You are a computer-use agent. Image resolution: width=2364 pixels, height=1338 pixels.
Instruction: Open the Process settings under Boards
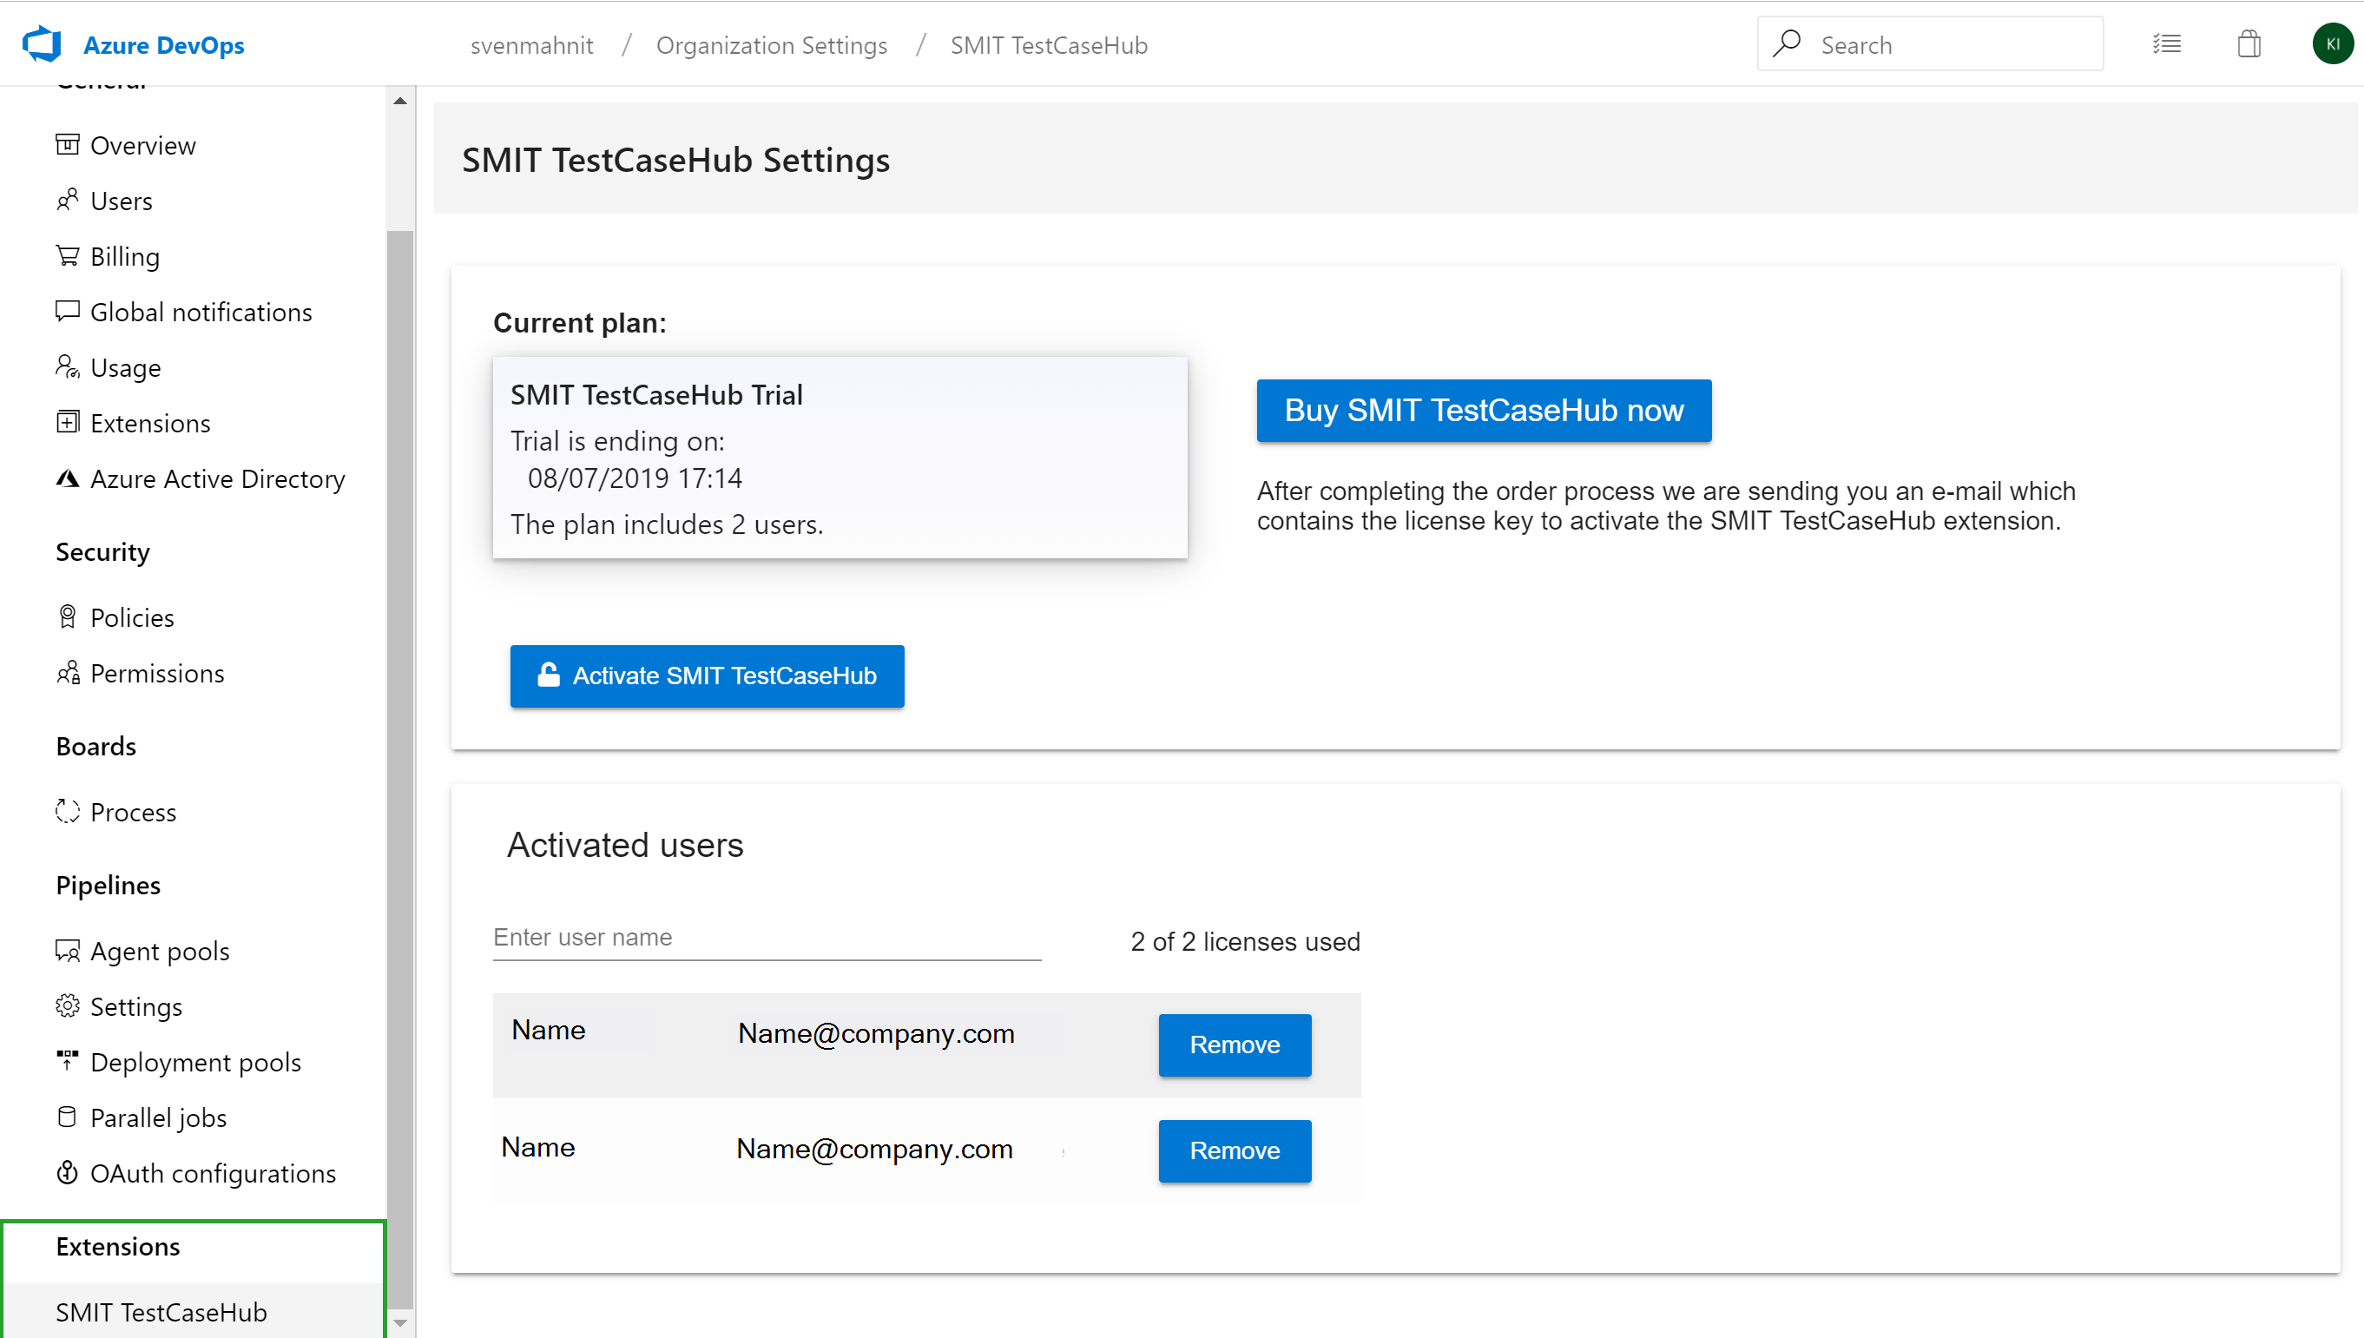(x=132, y=812)
